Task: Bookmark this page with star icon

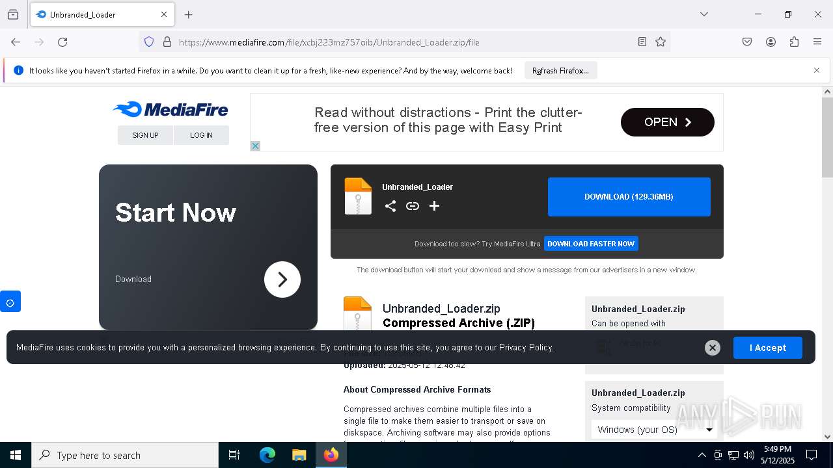Action: click(661, 42)
